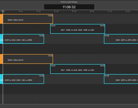Select the top SW01 200m IM W~ block
138x108 pixels.
coord(28,19)
